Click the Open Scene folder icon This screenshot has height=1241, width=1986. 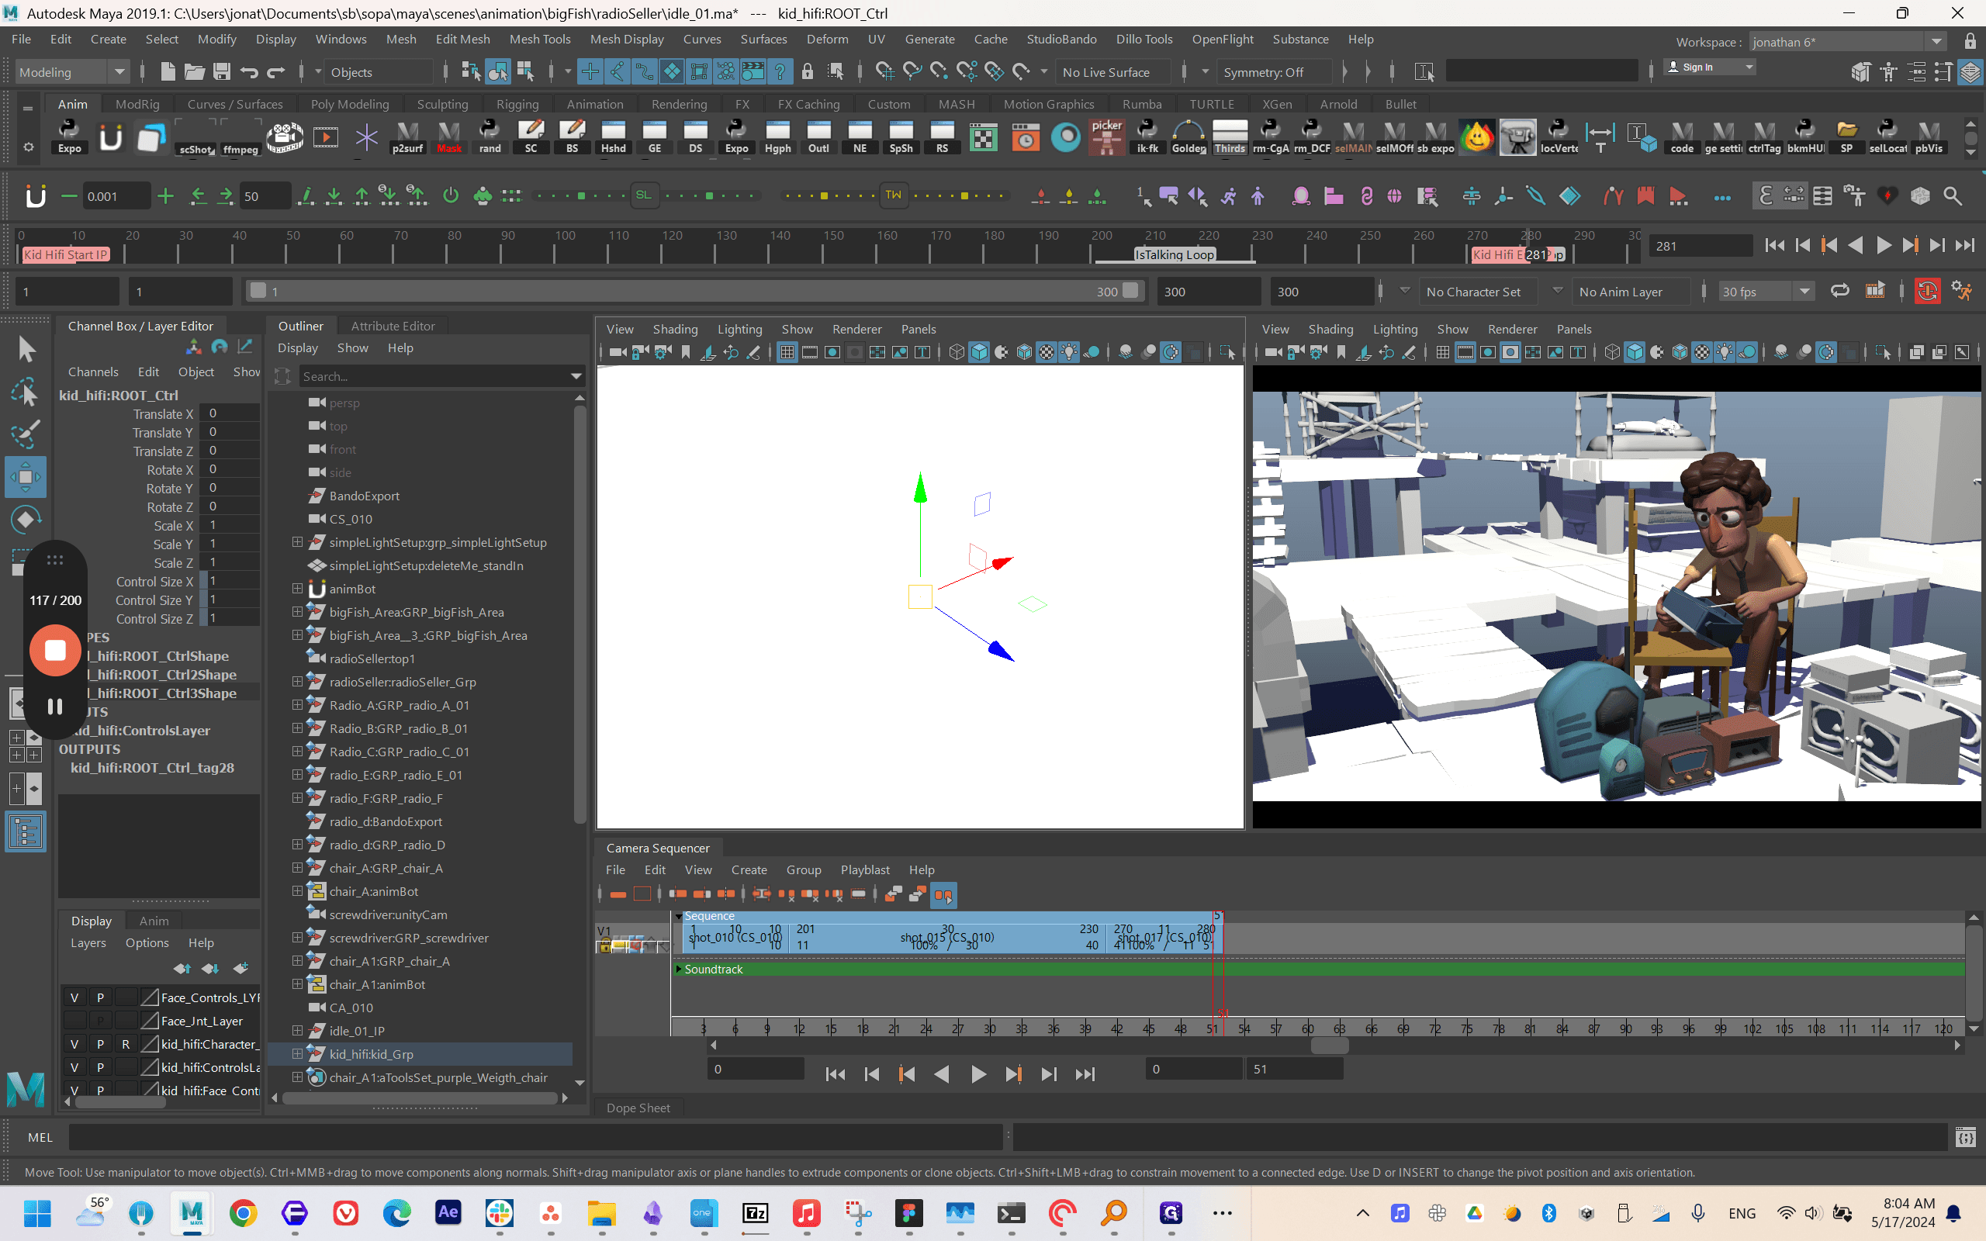tap(195, 72)
